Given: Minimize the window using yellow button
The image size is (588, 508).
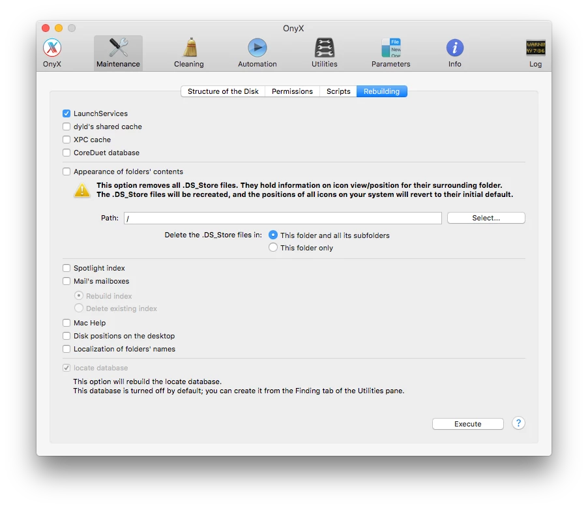Looking at the screenshot, I should point(59,28).
